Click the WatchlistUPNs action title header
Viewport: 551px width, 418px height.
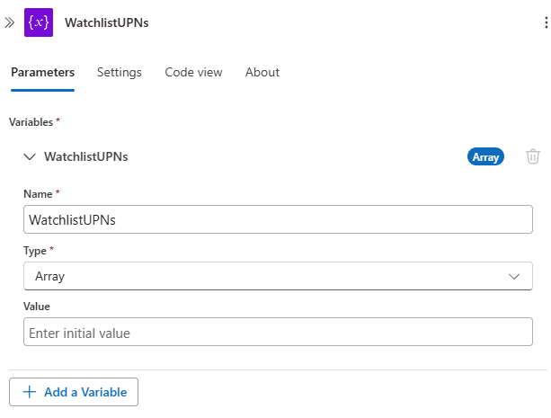(107, 22)
